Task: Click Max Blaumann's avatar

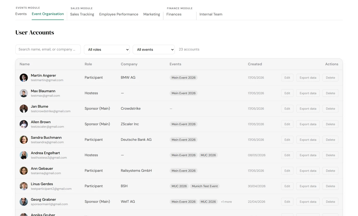Action: [24, 93]
